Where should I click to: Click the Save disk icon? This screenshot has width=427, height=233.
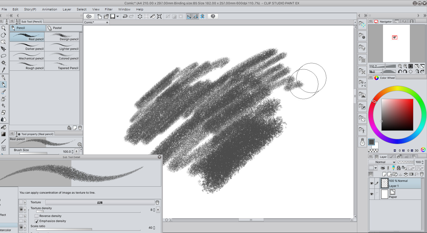point(113,16)
